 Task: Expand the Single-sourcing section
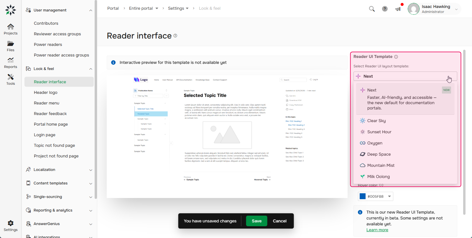[x=91, y=197]
